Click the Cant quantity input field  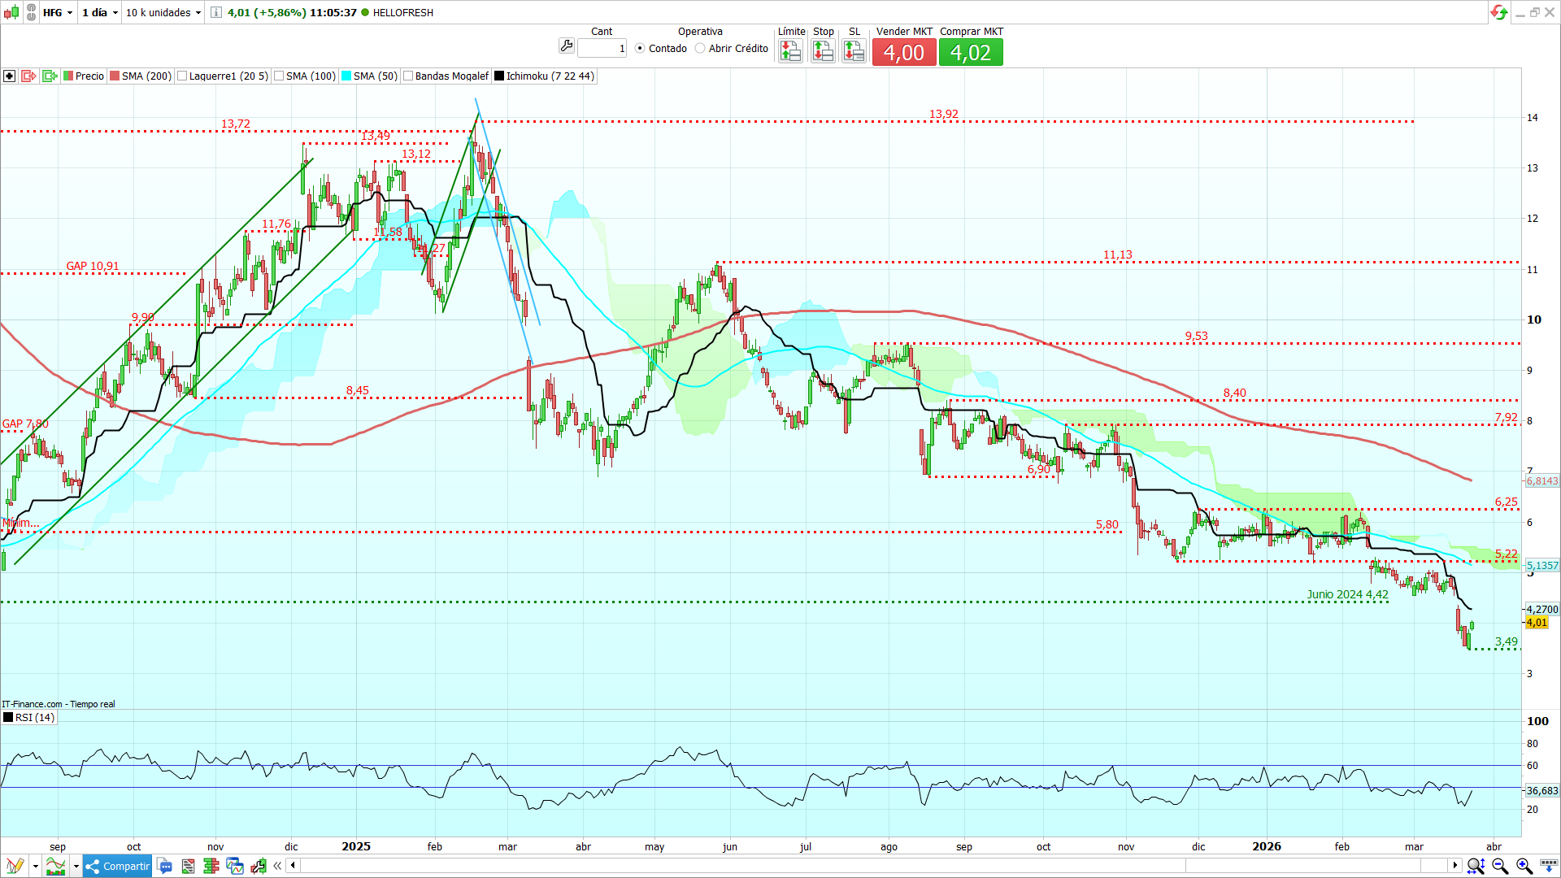pyautogui.click(x=602, y=49)
